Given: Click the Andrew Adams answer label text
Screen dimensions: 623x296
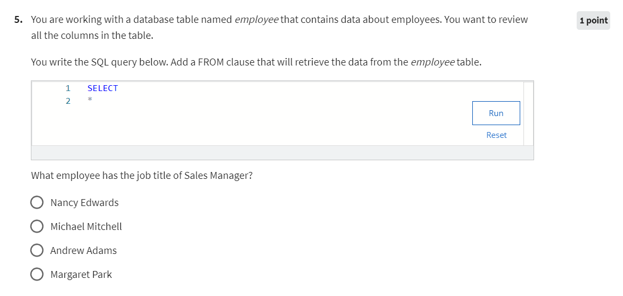Looking at the screenshot, I should [x=84, y=251].
